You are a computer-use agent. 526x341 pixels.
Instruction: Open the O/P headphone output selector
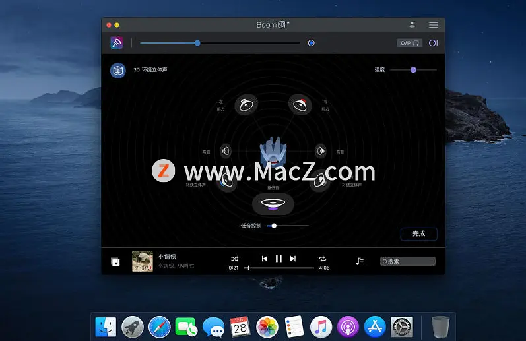pyautogui.click(x=410, y=43)
